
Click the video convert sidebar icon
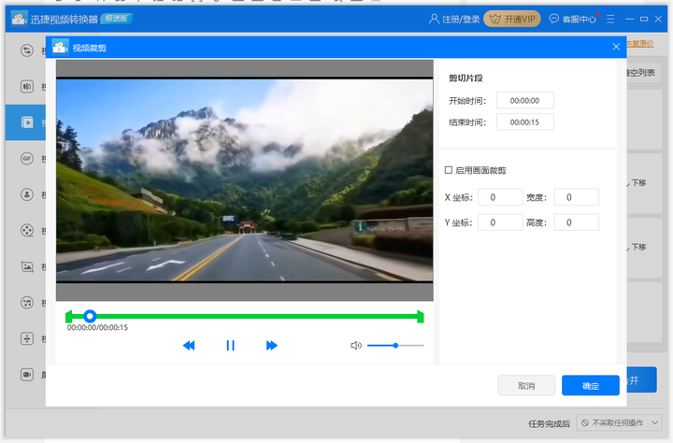coord(27,50)
